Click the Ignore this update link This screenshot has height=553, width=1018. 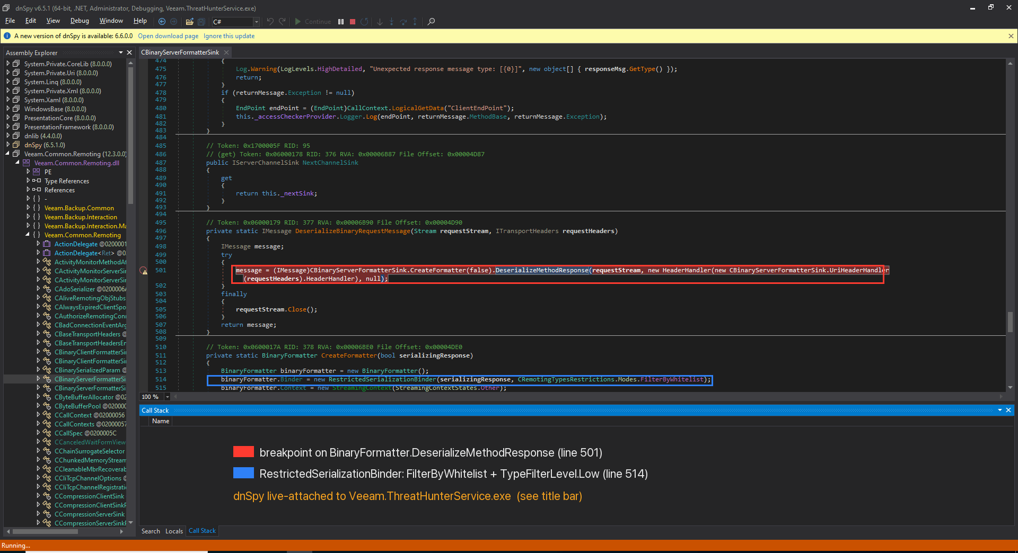tap(229, 36)
